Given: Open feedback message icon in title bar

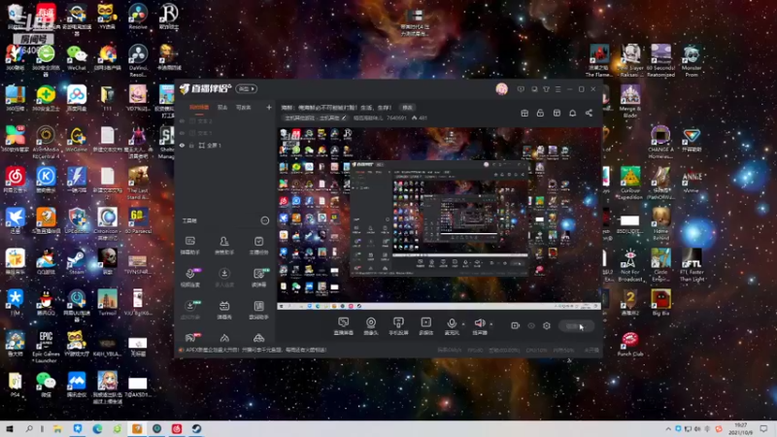Looking at the screenshot, I should 521,89.
